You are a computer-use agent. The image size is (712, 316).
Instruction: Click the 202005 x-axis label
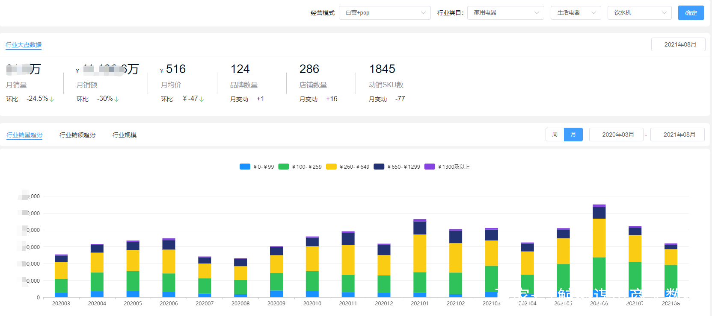tap(133, 304)
